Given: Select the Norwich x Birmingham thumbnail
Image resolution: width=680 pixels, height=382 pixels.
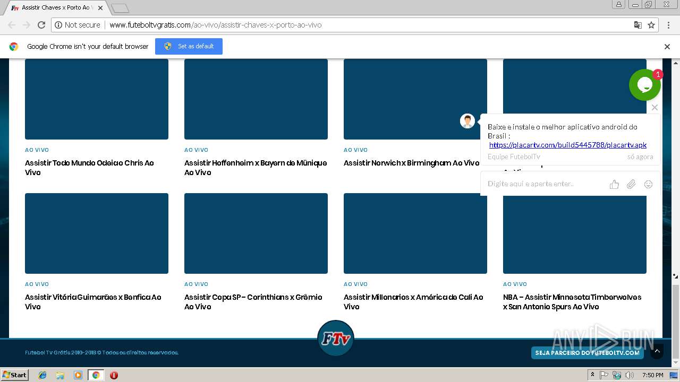Looking at the screenshot, I should [x=415, y=99].
